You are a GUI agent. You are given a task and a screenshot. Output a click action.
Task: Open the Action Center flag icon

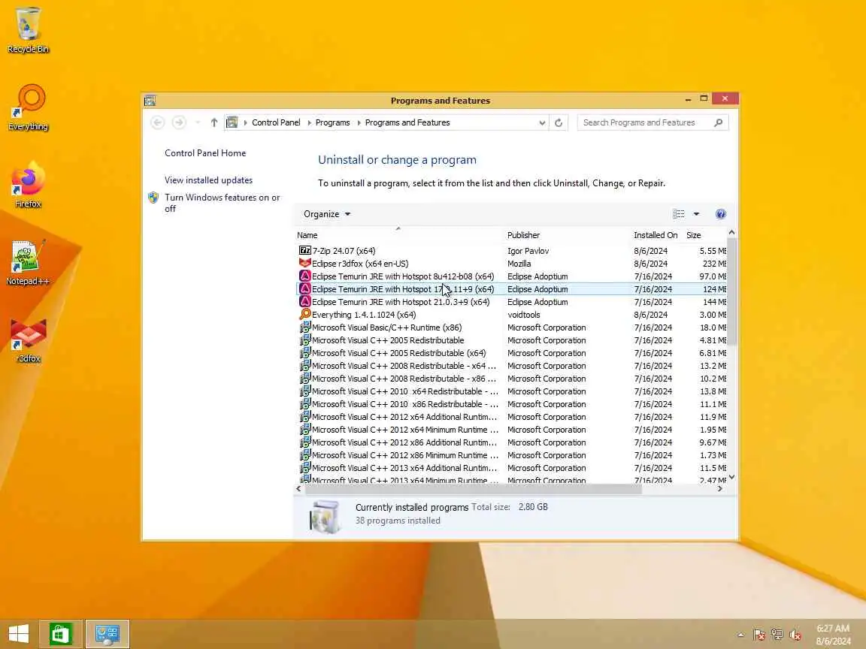(x=759, y=635)
